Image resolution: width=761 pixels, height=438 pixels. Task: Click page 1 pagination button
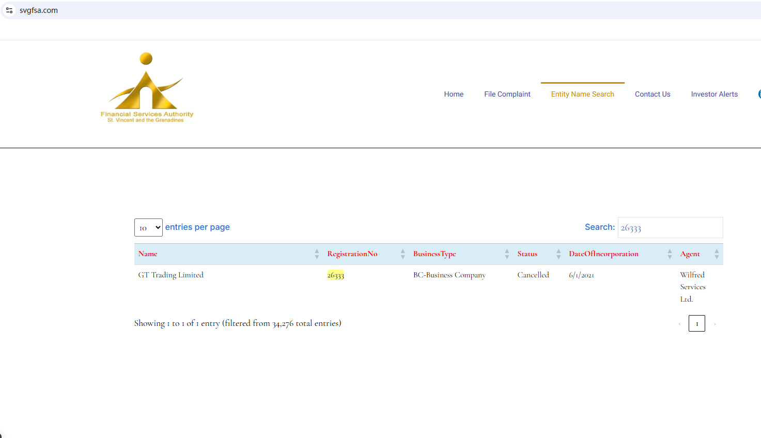pos(696,324)
